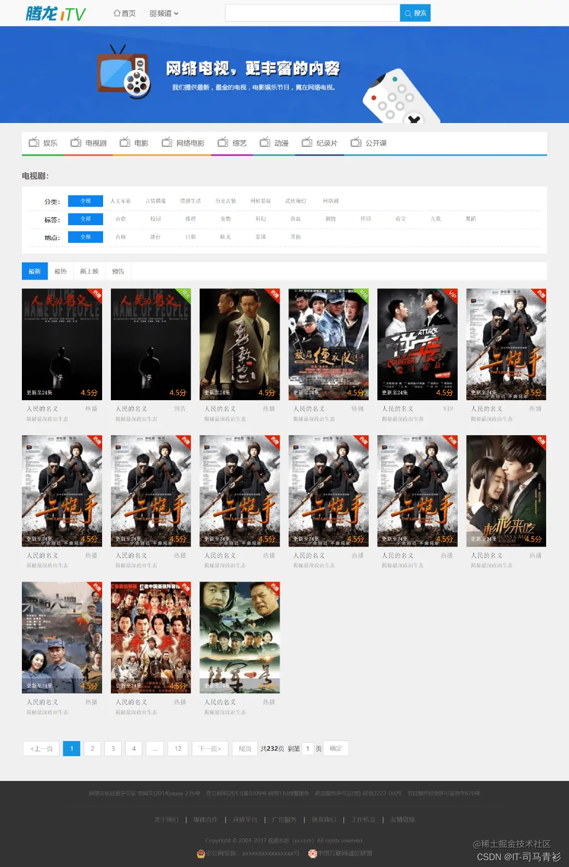Filter location by 欧美
The image size is (569, 867).
(x=226, y=237)
